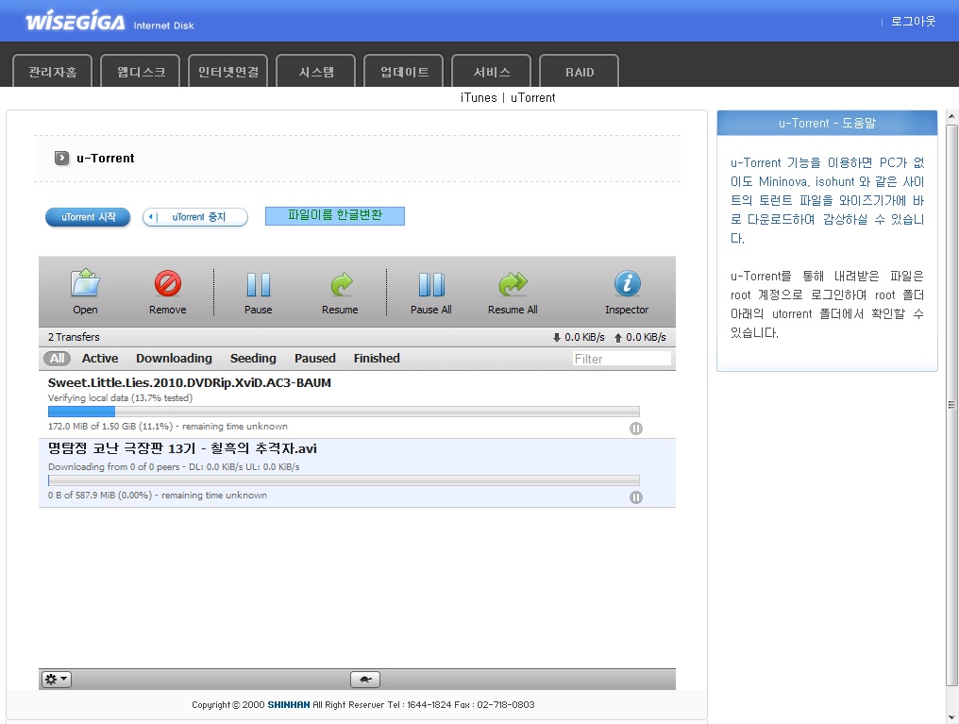959x724 pixels.
Task: Open the RAID menu tab
Action: tap(580, 72)
